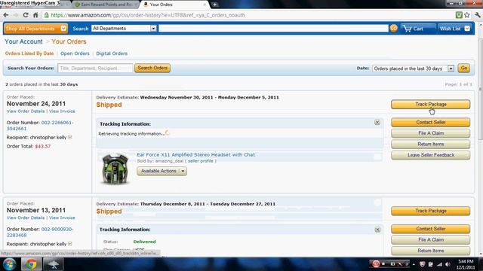This screenshot has height=271, width=483.
Task: Open order number 002-9000930 link
Action: (x=40, y=232)
